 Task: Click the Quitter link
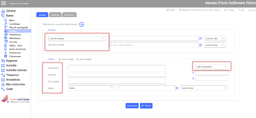(x=171, y=10)
